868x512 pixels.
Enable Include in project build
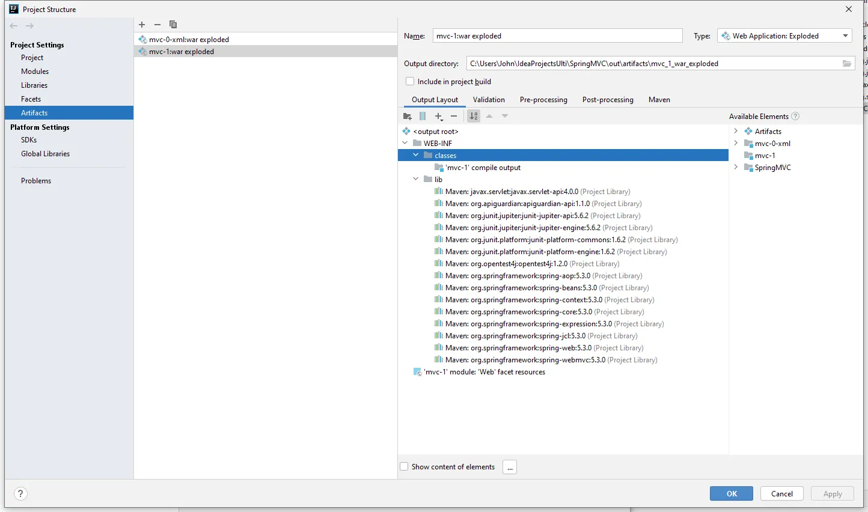tap(410, 81)
